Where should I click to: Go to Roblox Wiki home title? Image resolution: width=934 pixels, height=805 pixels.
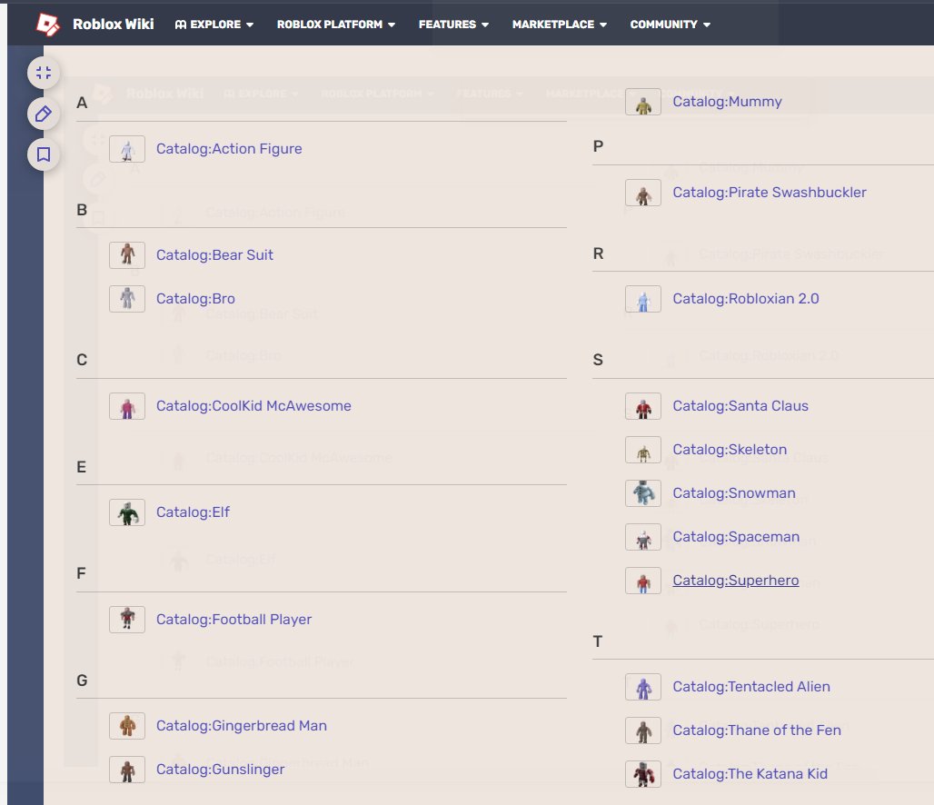(x=114, y=25)
